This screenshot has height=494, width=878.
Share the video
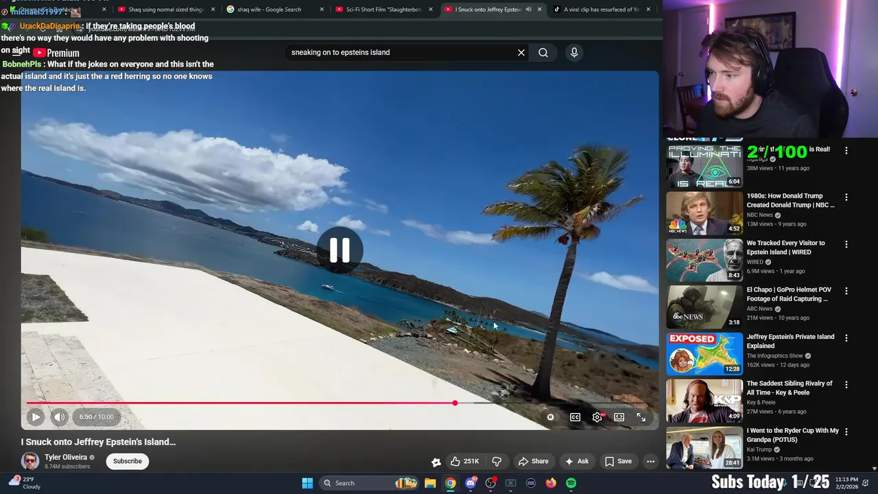534,461
